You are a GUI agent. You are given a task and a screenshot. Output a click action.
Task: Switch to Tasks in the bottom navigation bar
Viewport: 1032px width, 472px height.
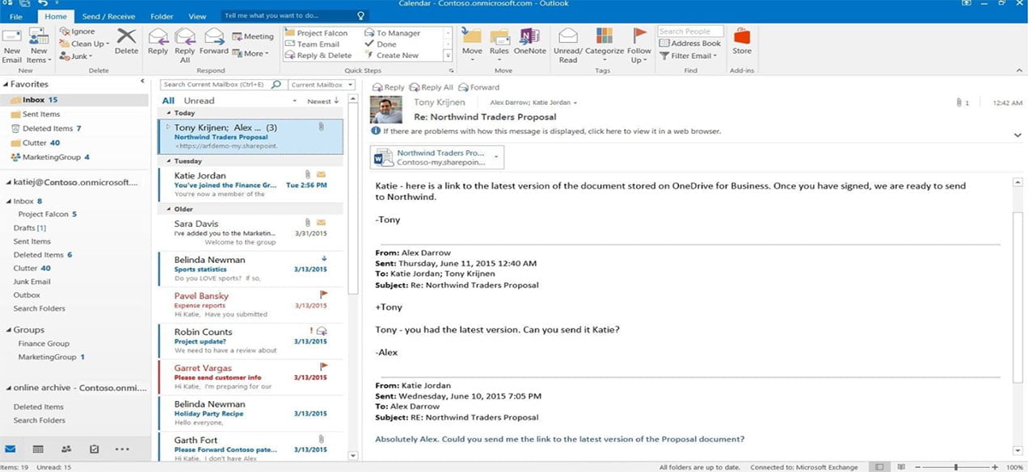(94, 449)
